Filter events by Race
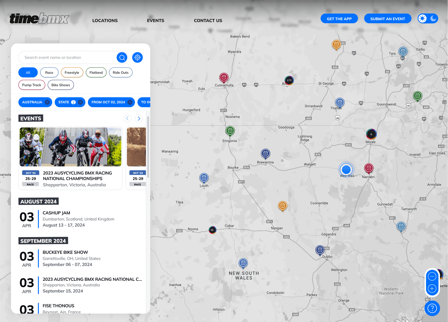 coord(49,72)
